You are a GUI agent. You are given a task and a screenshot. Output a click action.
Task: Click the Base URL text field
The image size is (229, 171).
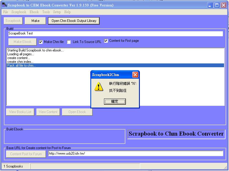[x=135, y=153]
